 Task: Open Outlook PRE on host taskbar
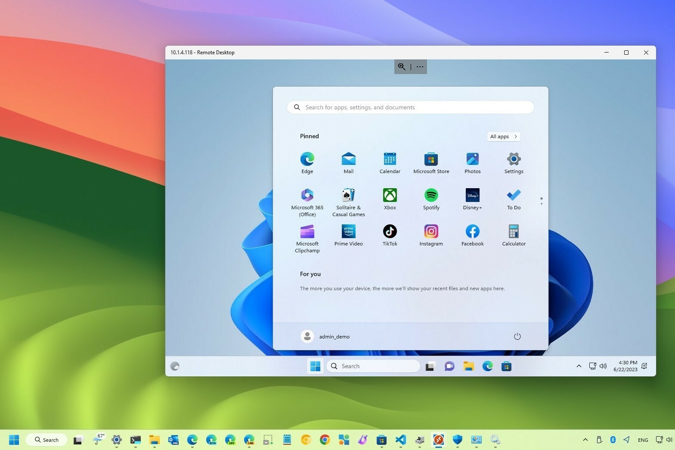point(173,440)
